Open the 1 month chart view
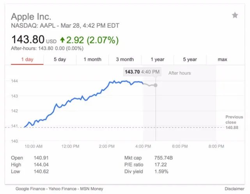This screenshot has height=194, width=250. point(92,60)
